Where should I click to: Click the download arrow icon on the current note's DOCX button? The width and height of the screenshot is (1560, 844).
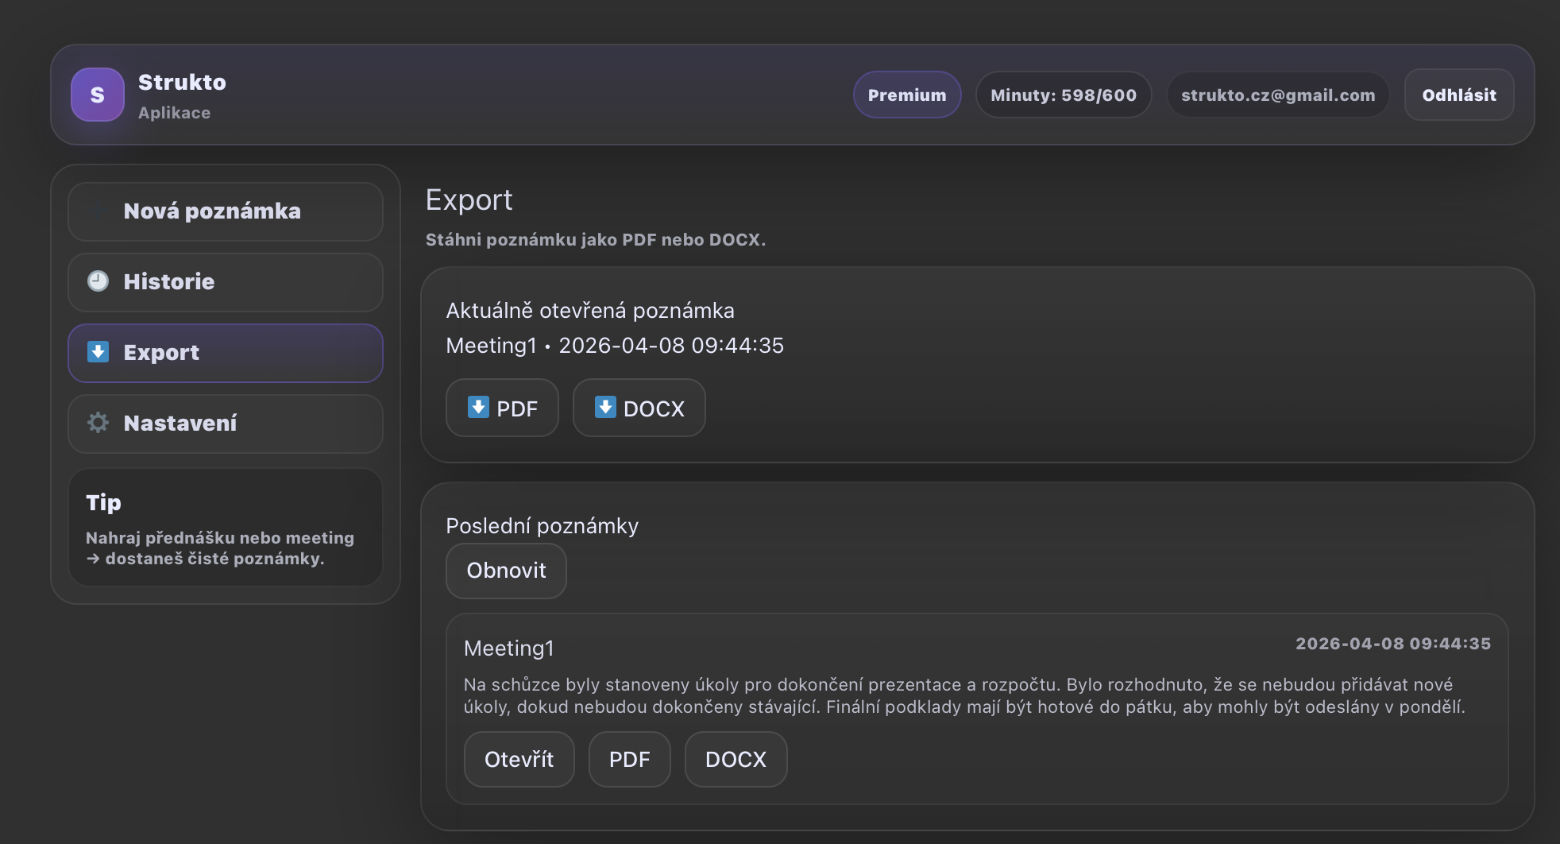605,408
